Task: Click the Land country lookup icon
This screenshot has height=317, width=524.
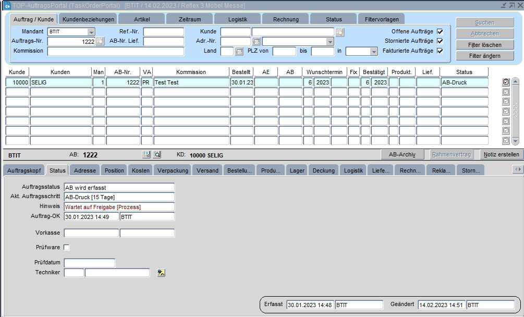Action: (x=239, y=52)
